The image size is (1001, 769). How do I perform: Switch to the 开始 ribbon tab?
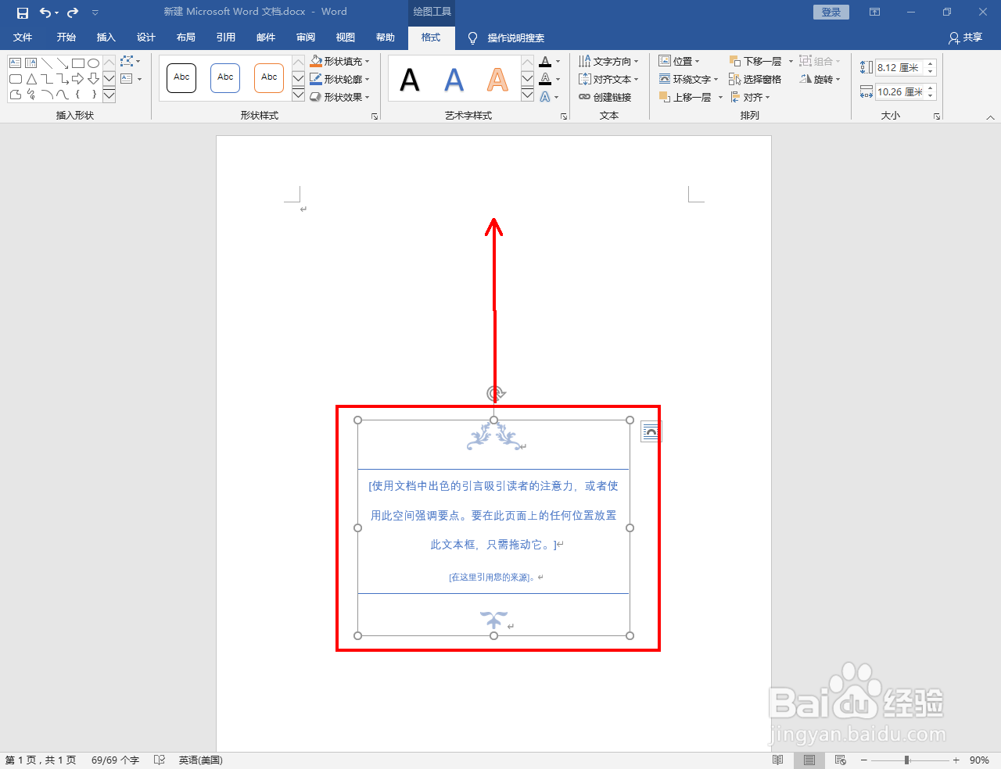point(66,37)
